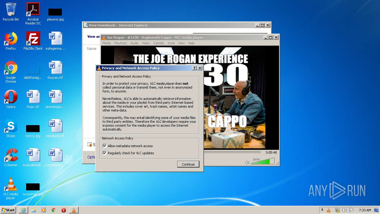This screenshot has height=214, width=380.
Task: Click Opera icon in taskbar
Action: [64, 210]
